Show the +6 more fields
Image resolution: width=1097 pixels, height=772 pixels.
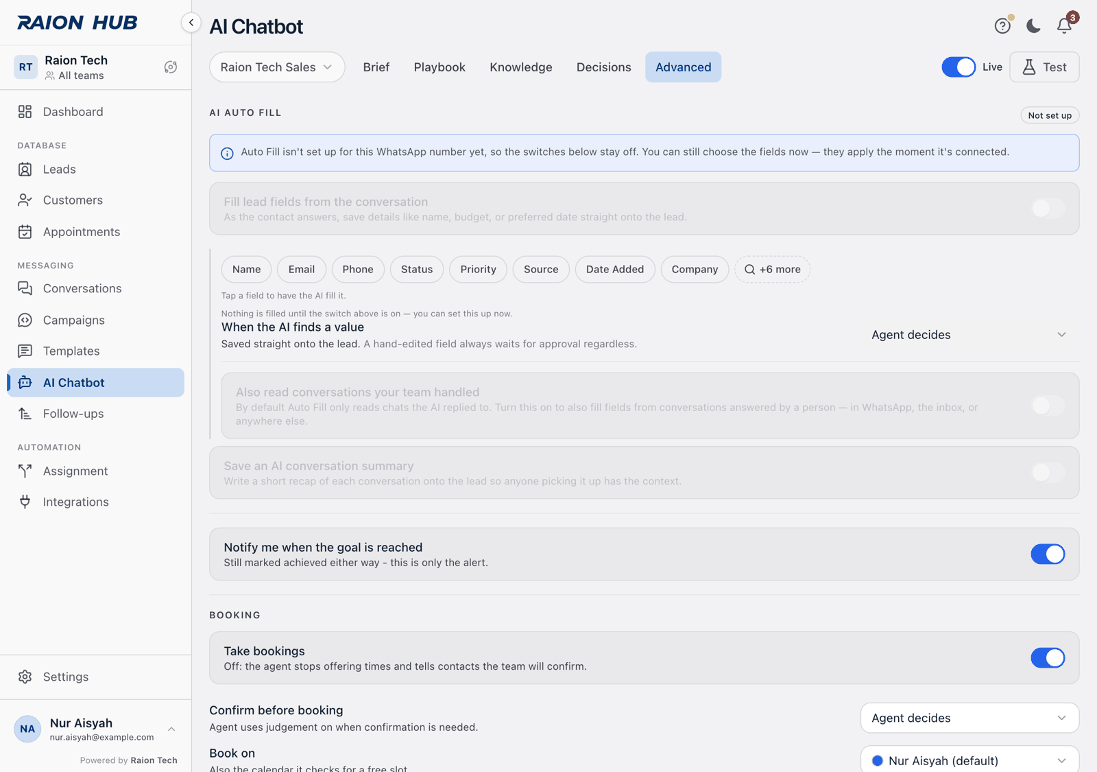773,269
